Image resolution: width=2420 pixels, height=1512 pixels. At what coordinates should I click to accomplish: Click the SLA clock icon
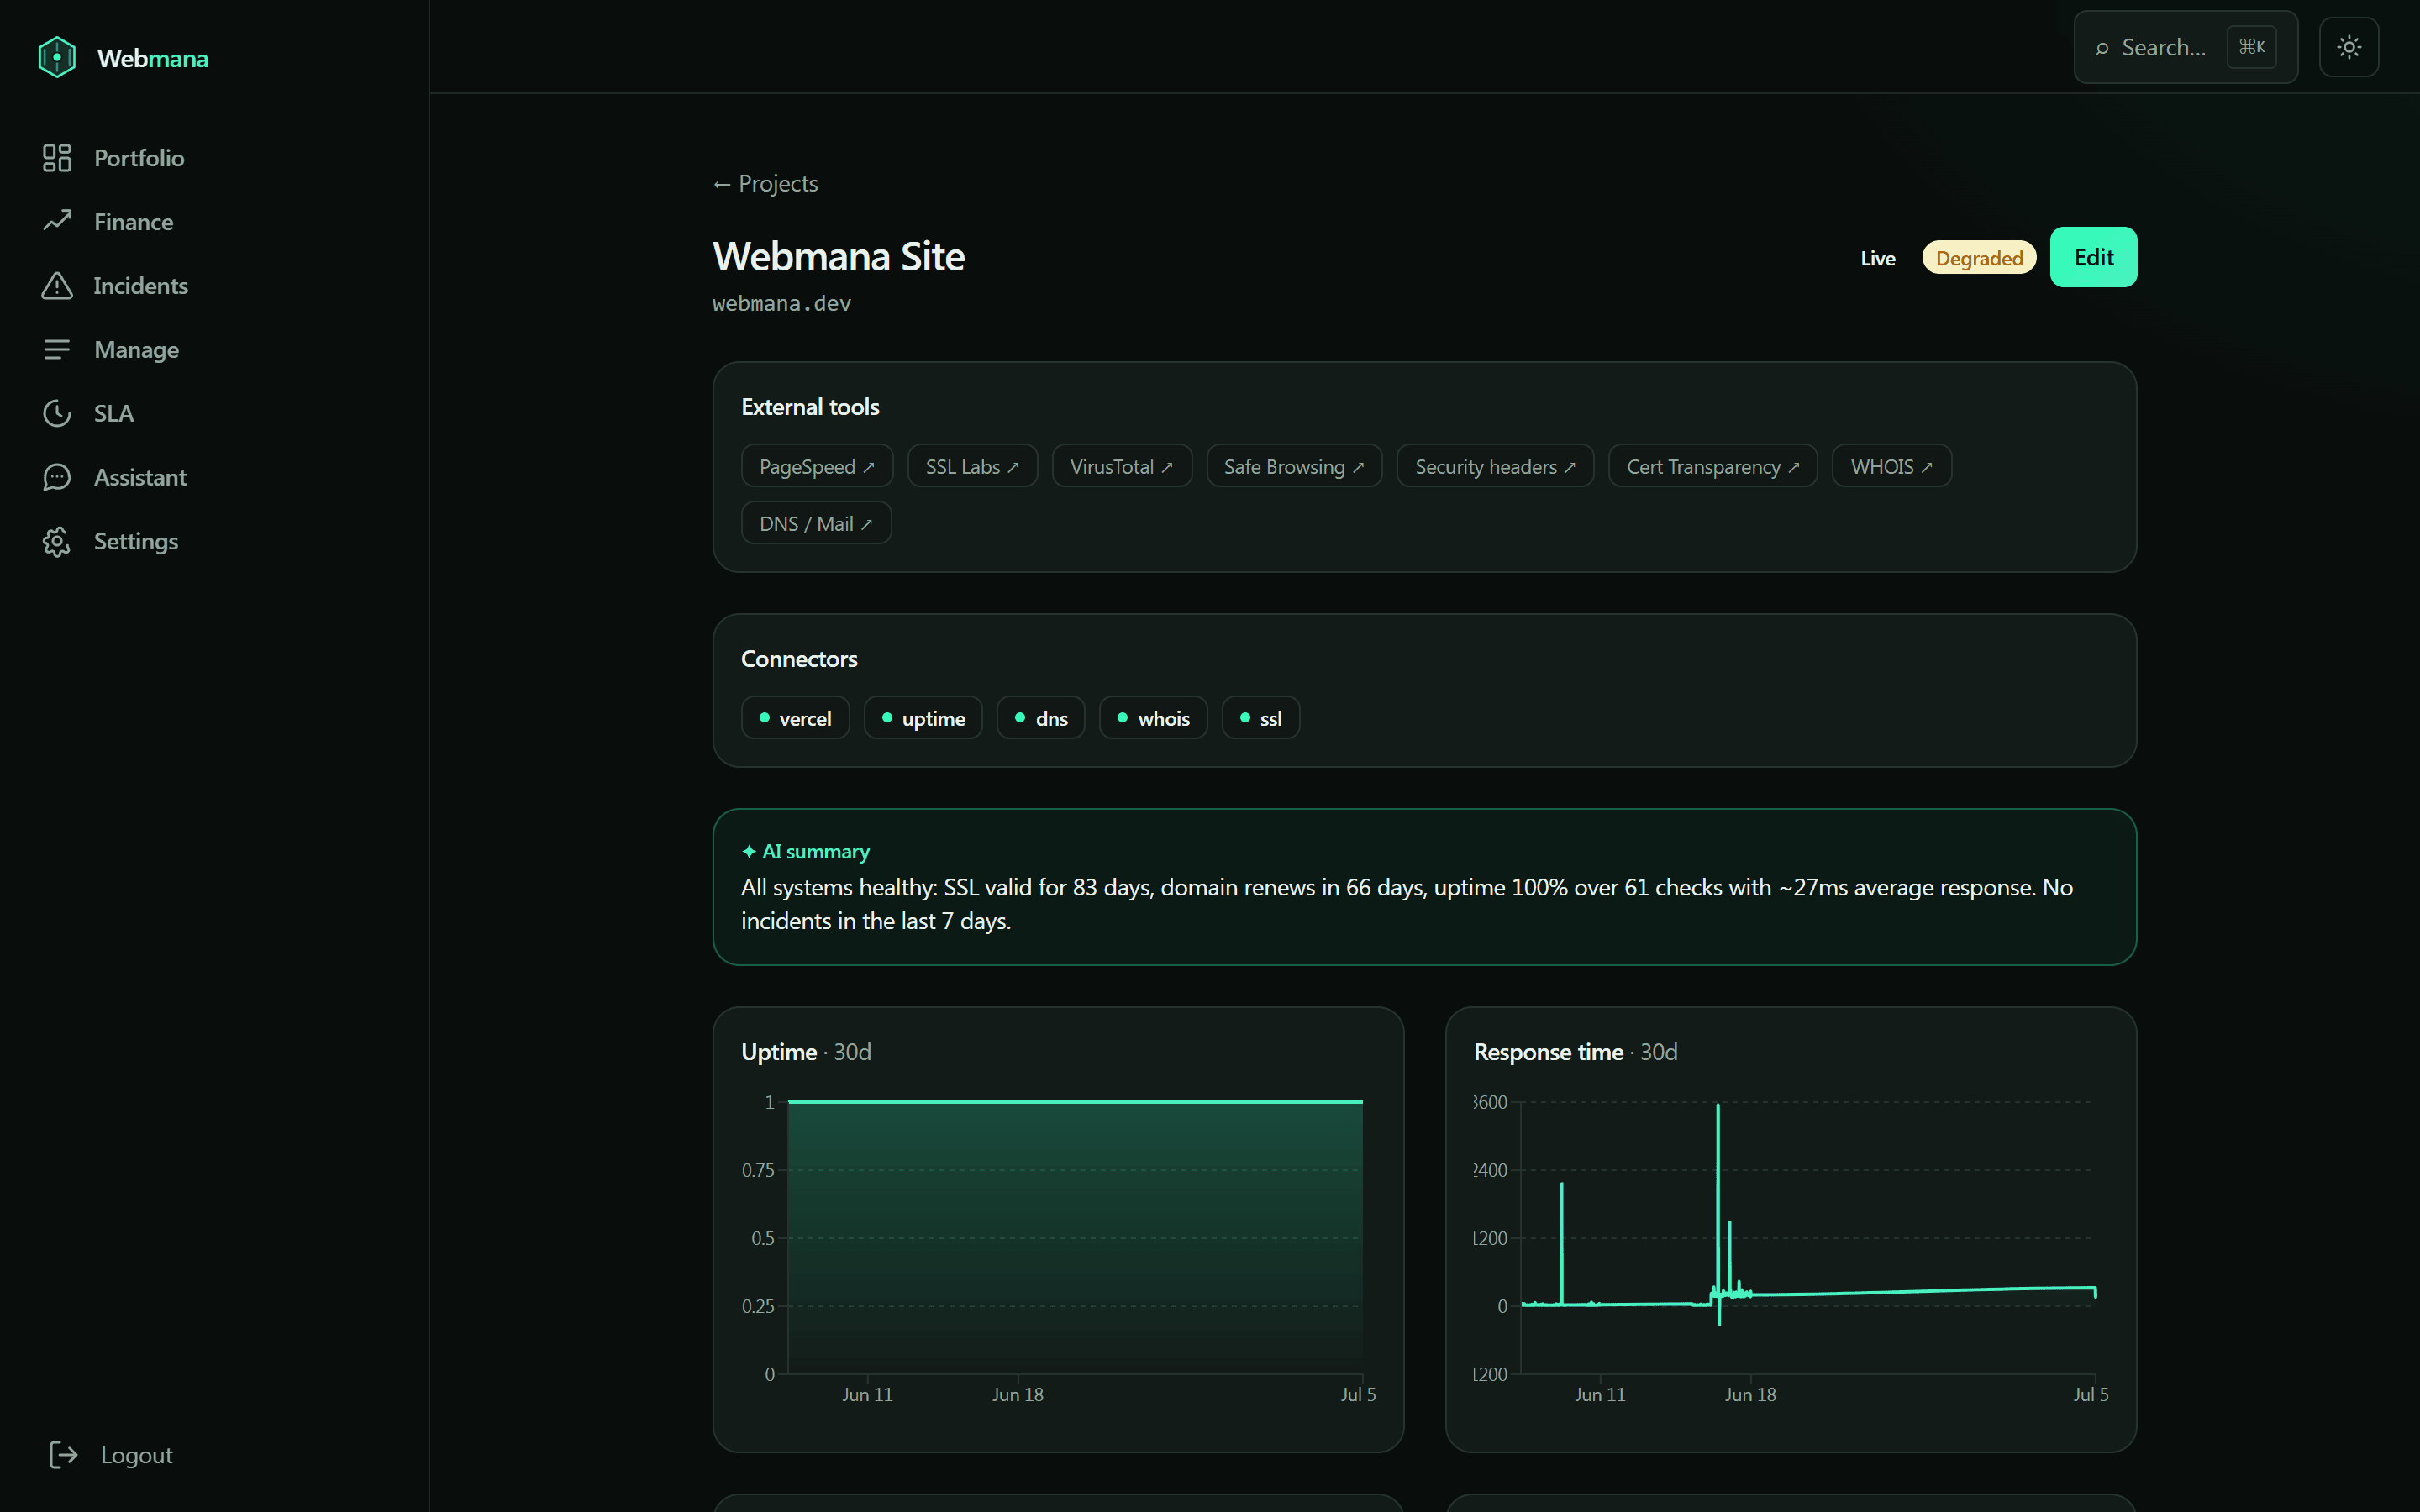(57, 413)
